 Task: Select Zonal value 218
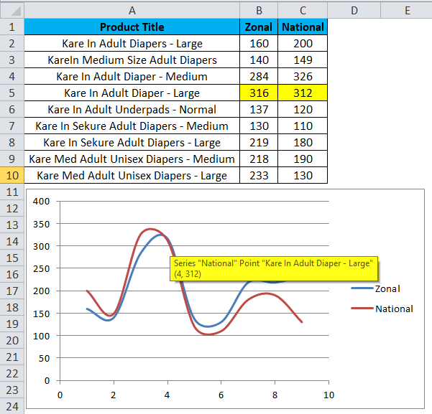click(x=259, y=159)
